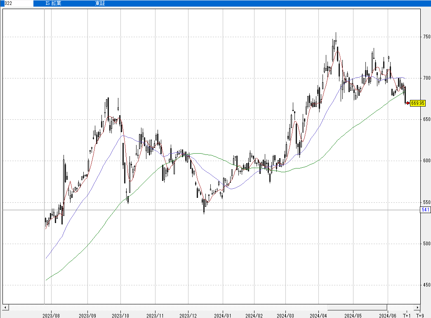Click the red arrow next to the current price
The width and height of the screenshot is (431, 318).
(407, 103)
